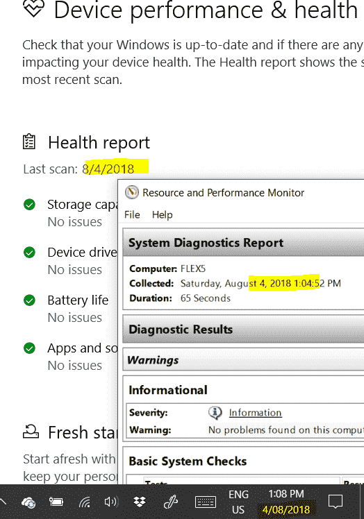Collapse the Diagnostic Results section header
The width and height of the screenshot is (364, 519).
pyautogui.click(x=243, y=330)
